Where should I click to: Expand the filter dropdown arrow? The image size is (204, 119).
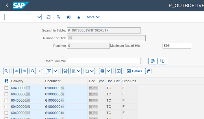tap(55, 71)
